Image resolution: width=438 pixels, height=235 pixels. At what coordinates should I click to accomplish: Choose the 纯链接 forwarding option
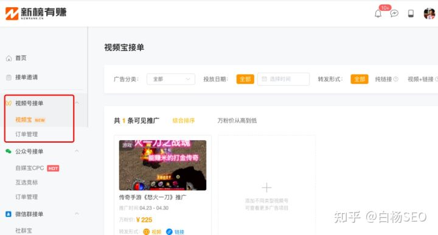pos(383,79)
